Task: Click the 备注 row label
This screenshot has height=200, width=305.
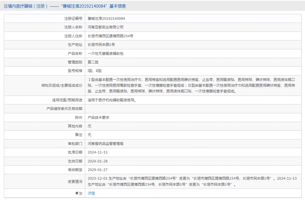Action: (79, 135)
